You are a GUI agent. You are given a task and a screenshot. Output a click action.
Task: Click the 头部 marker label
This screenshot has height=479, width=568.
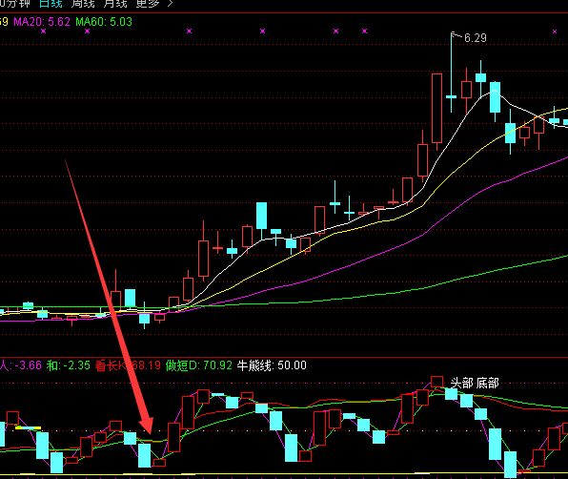pos(461,383)
